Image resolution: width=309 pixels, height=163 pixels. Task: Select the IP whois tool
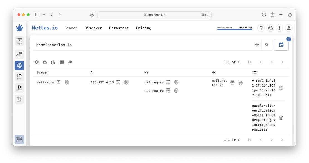pos(19,76)
